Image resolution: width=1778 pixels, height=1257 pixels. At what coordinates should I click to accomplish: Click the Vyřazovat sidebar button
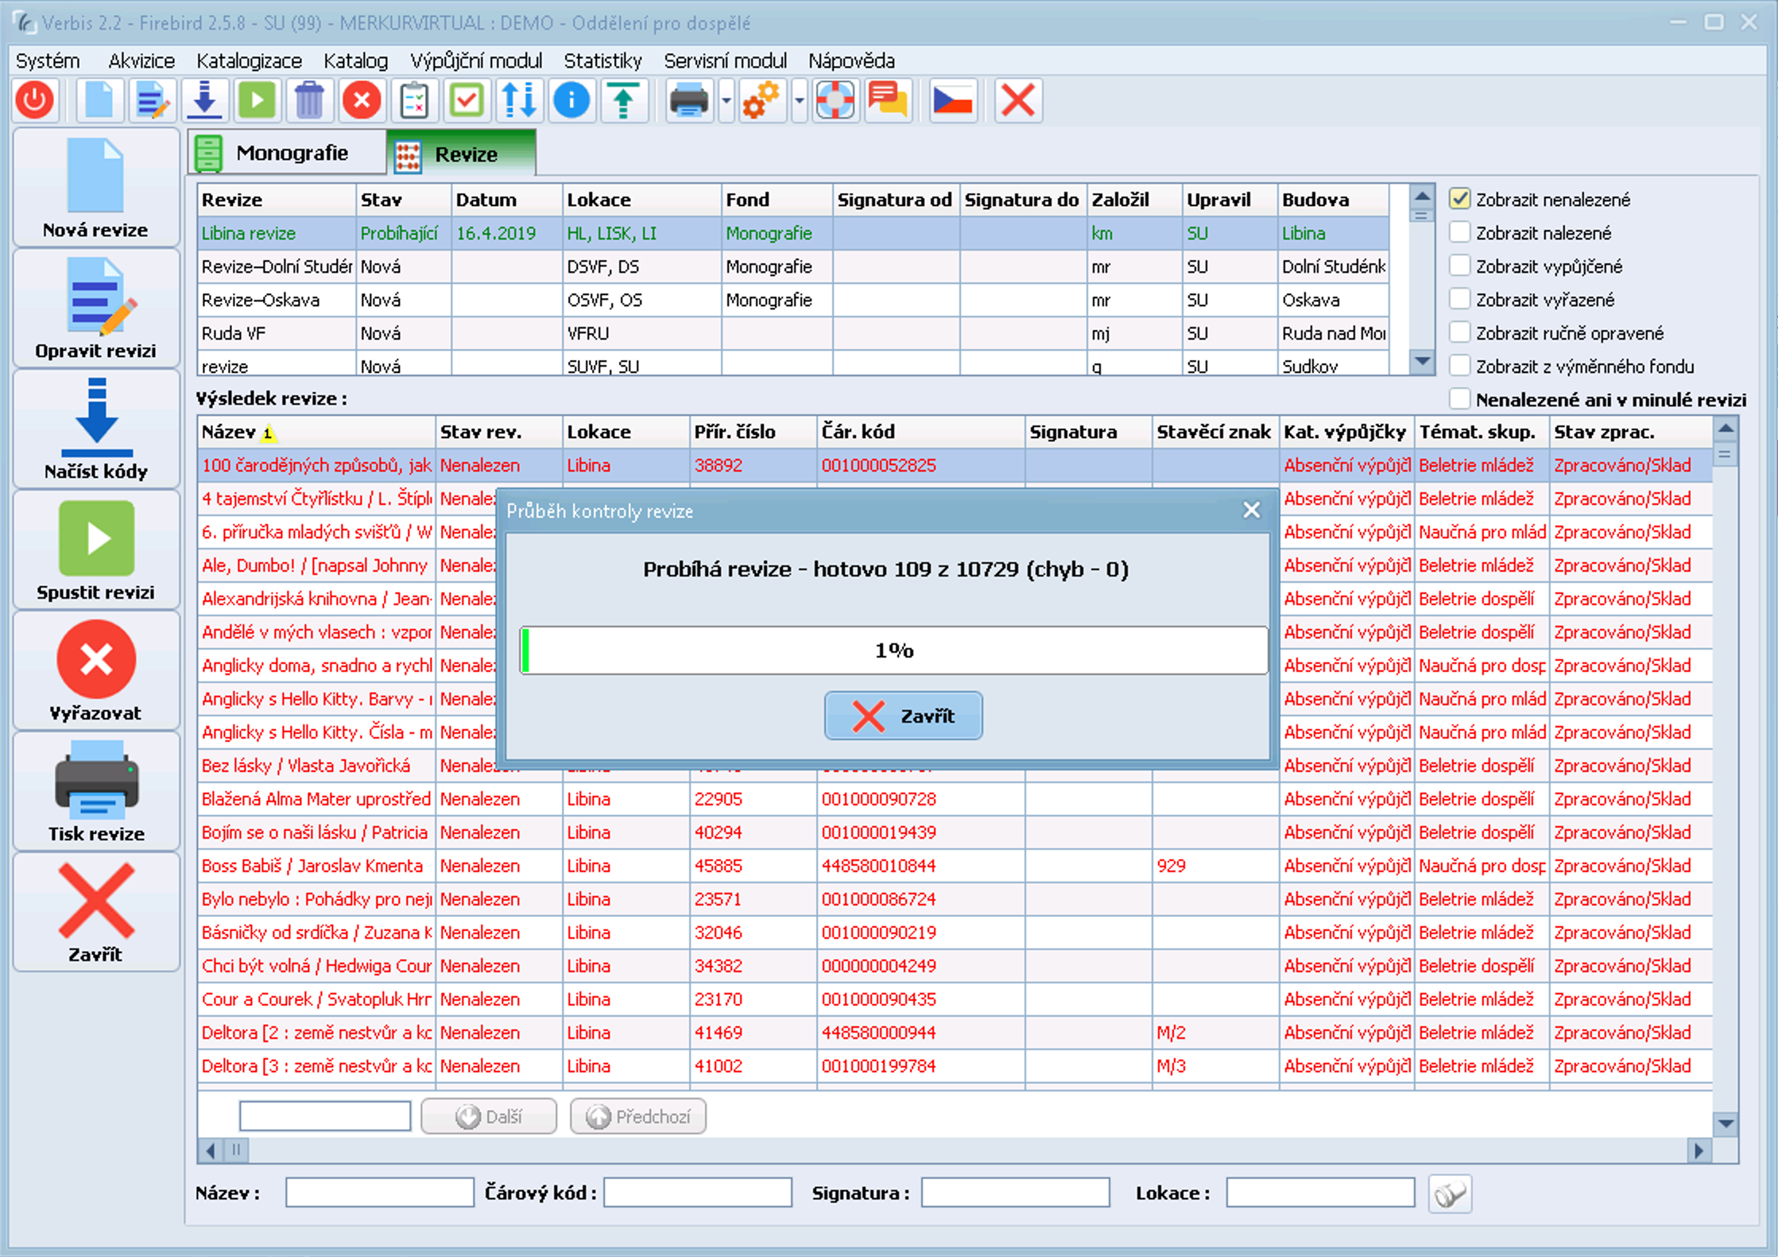pos(96,672)
